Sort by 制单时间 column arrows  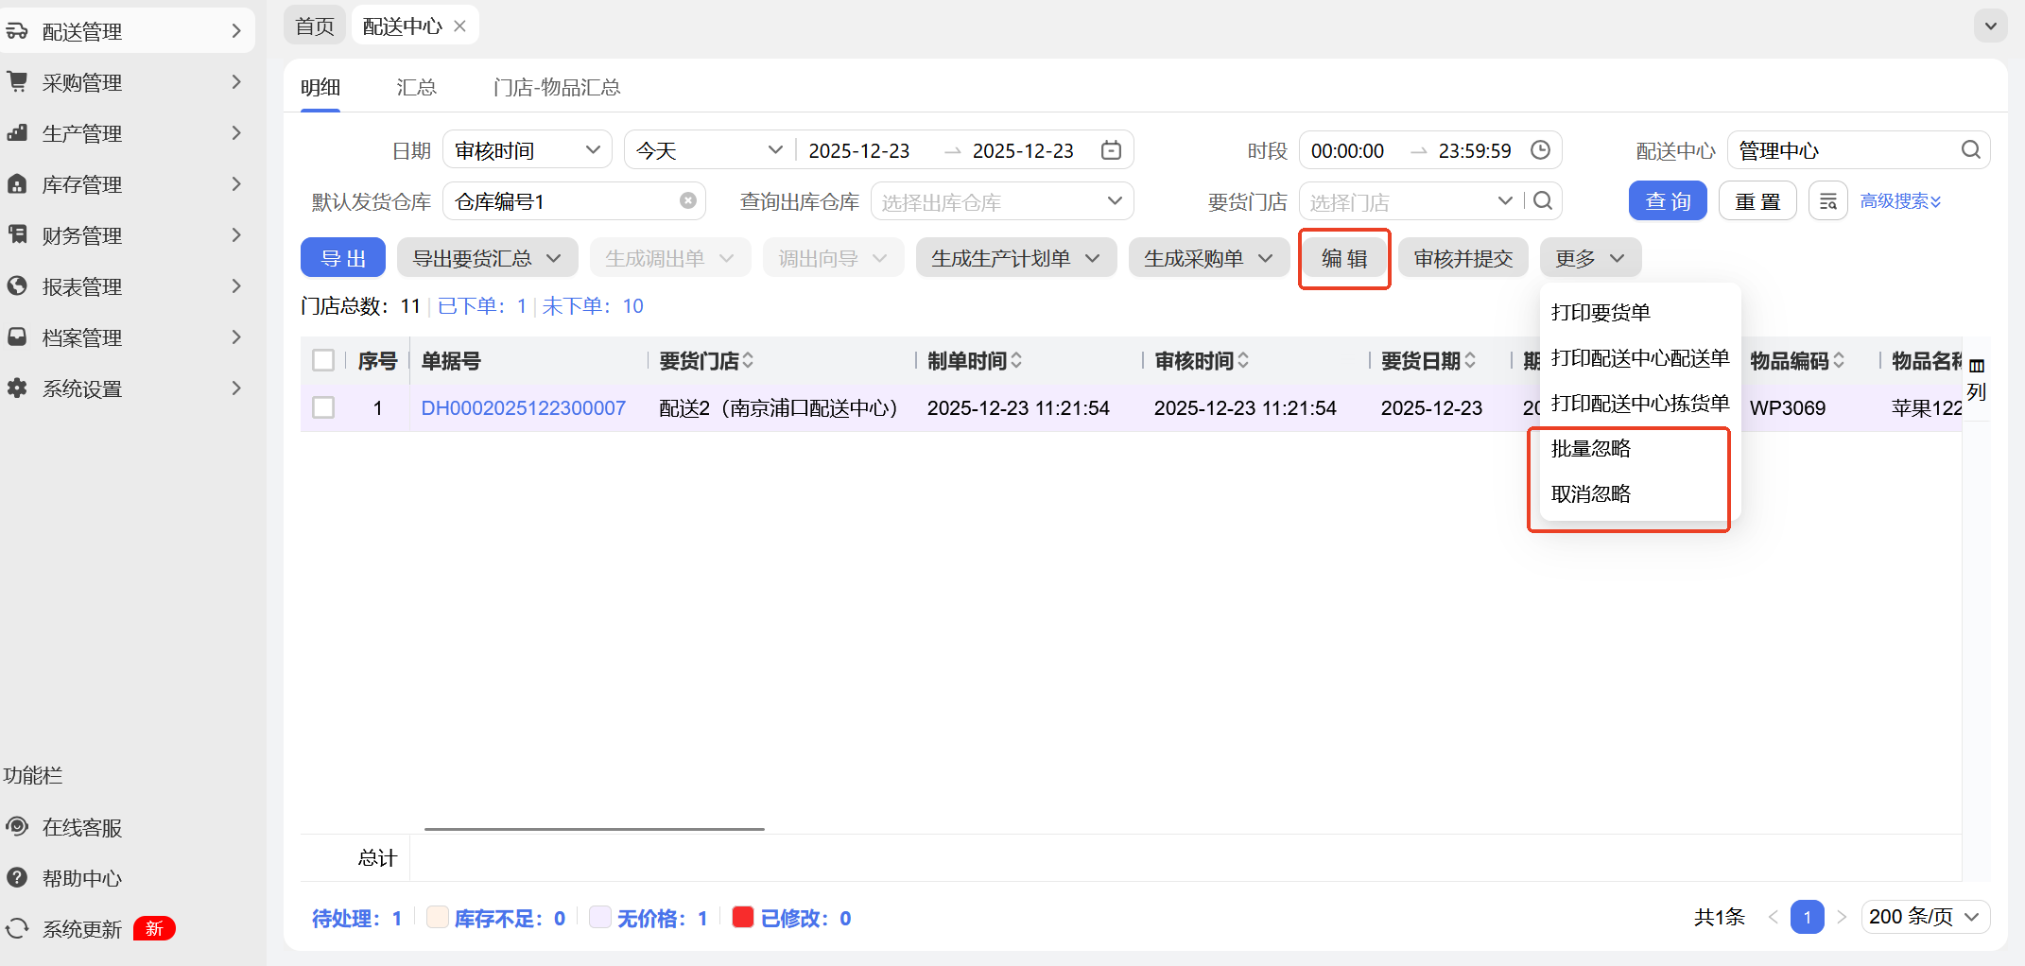pyautogui.click(x=1016, y=360)
